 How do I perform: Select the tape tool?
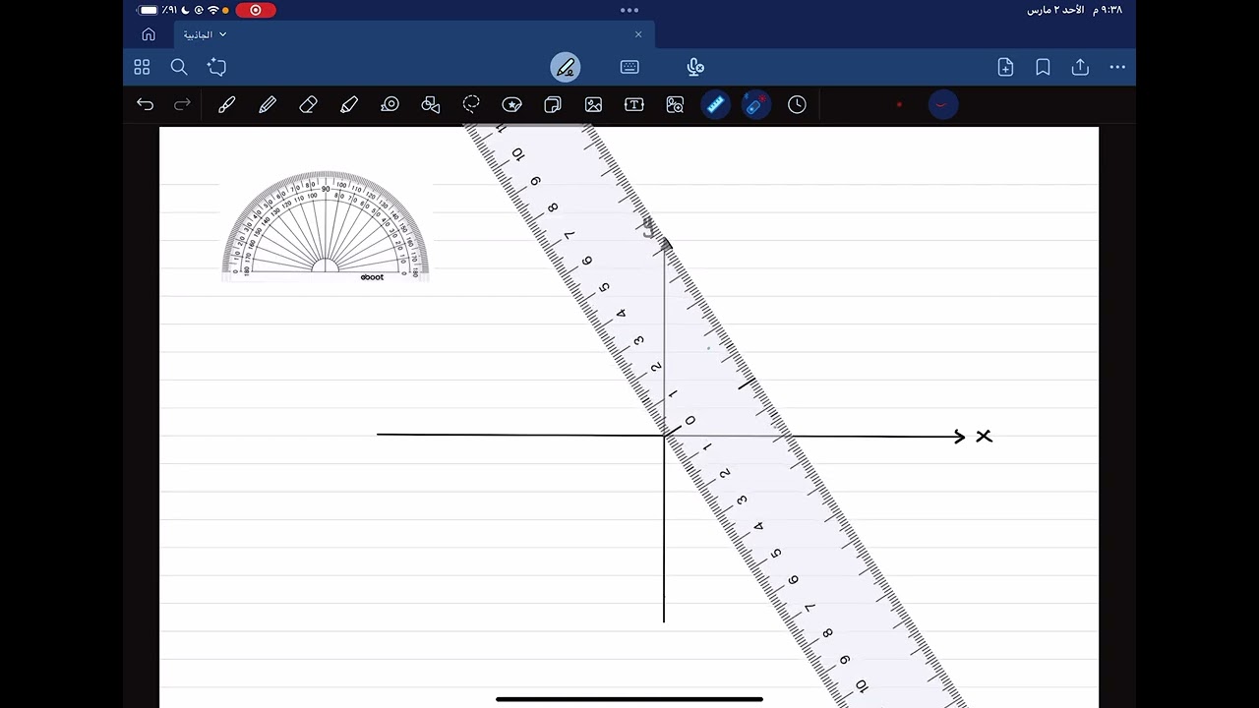390,104
